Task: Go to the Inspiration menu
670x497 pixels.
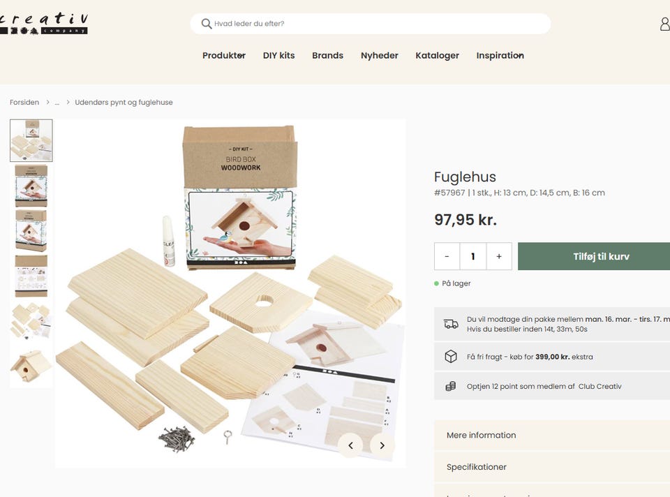Action: tap(500, 56)
